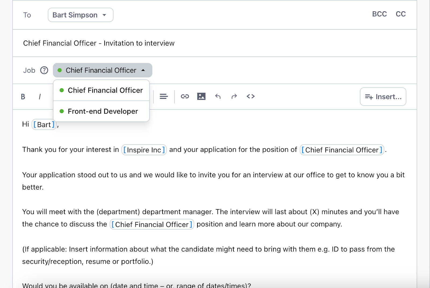Open the Insert placeholder menu

coord(383,97)
